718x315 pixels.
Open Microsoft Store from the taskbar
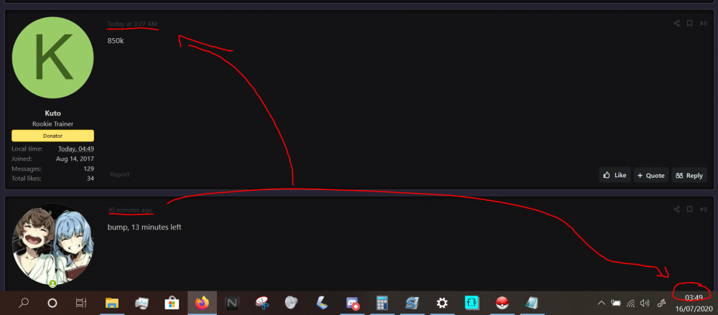pos(172,303)
